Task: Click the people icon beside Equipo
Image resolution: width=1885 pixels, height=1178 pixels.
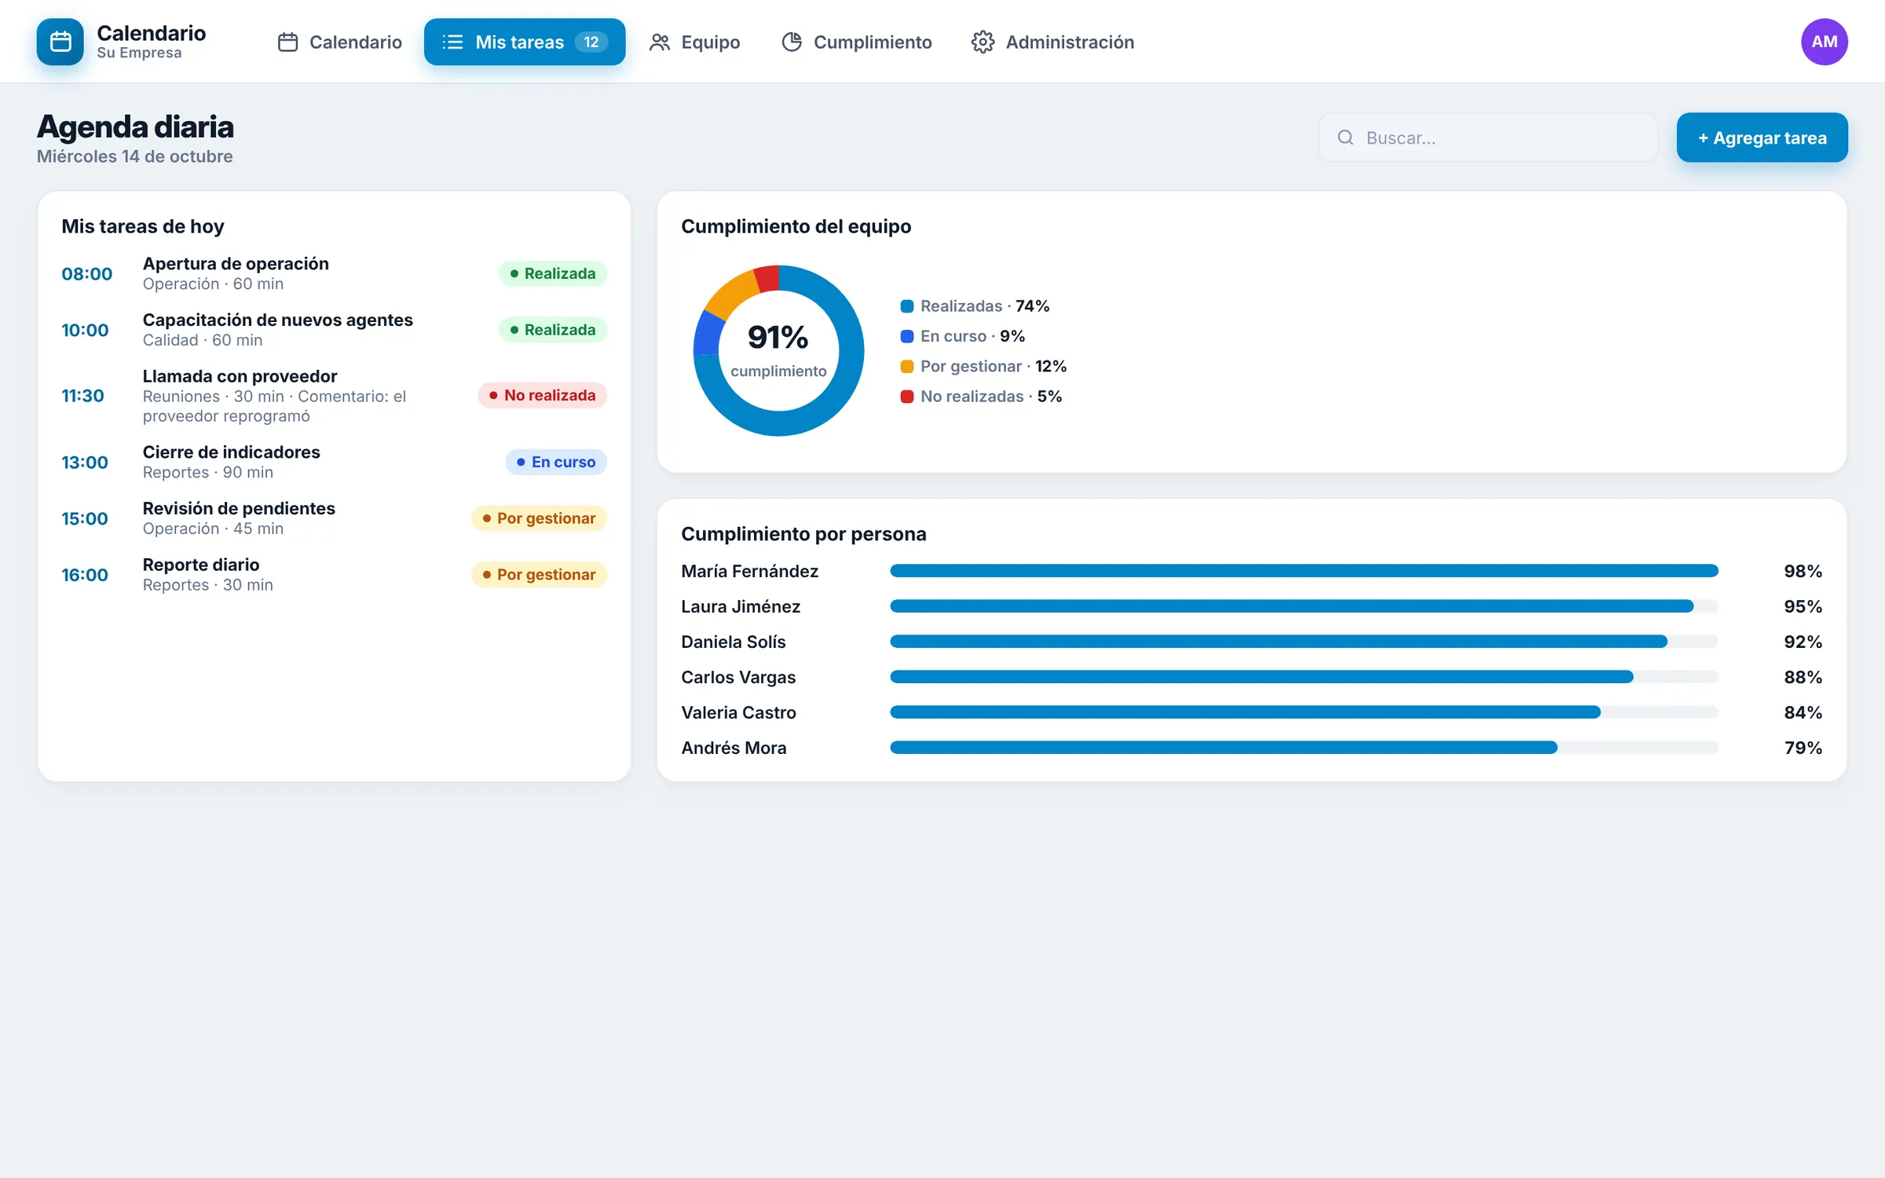Action: point(660,42)
